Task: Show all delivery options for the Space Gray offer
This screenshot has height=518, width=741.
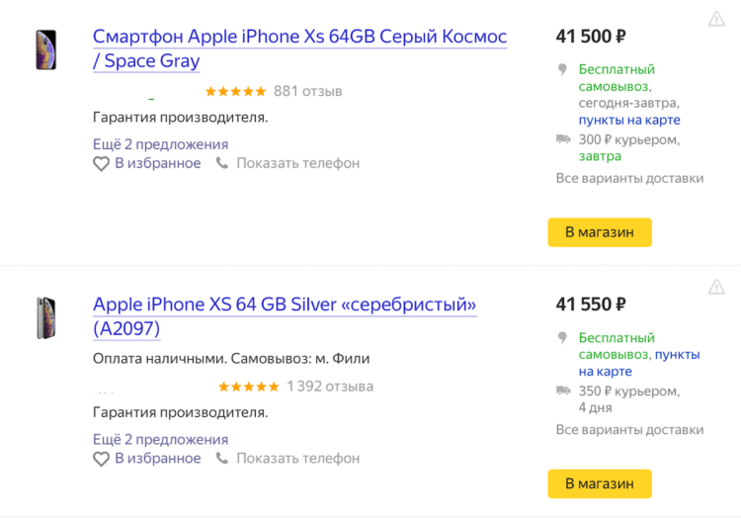Action: tap(629, 178)
